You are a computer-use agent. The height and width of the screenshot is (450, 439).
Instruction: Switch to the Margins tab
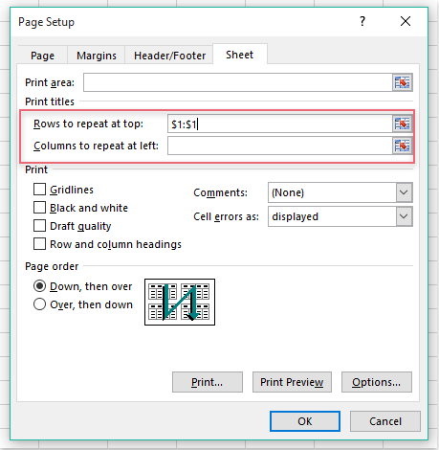(97, 56)
